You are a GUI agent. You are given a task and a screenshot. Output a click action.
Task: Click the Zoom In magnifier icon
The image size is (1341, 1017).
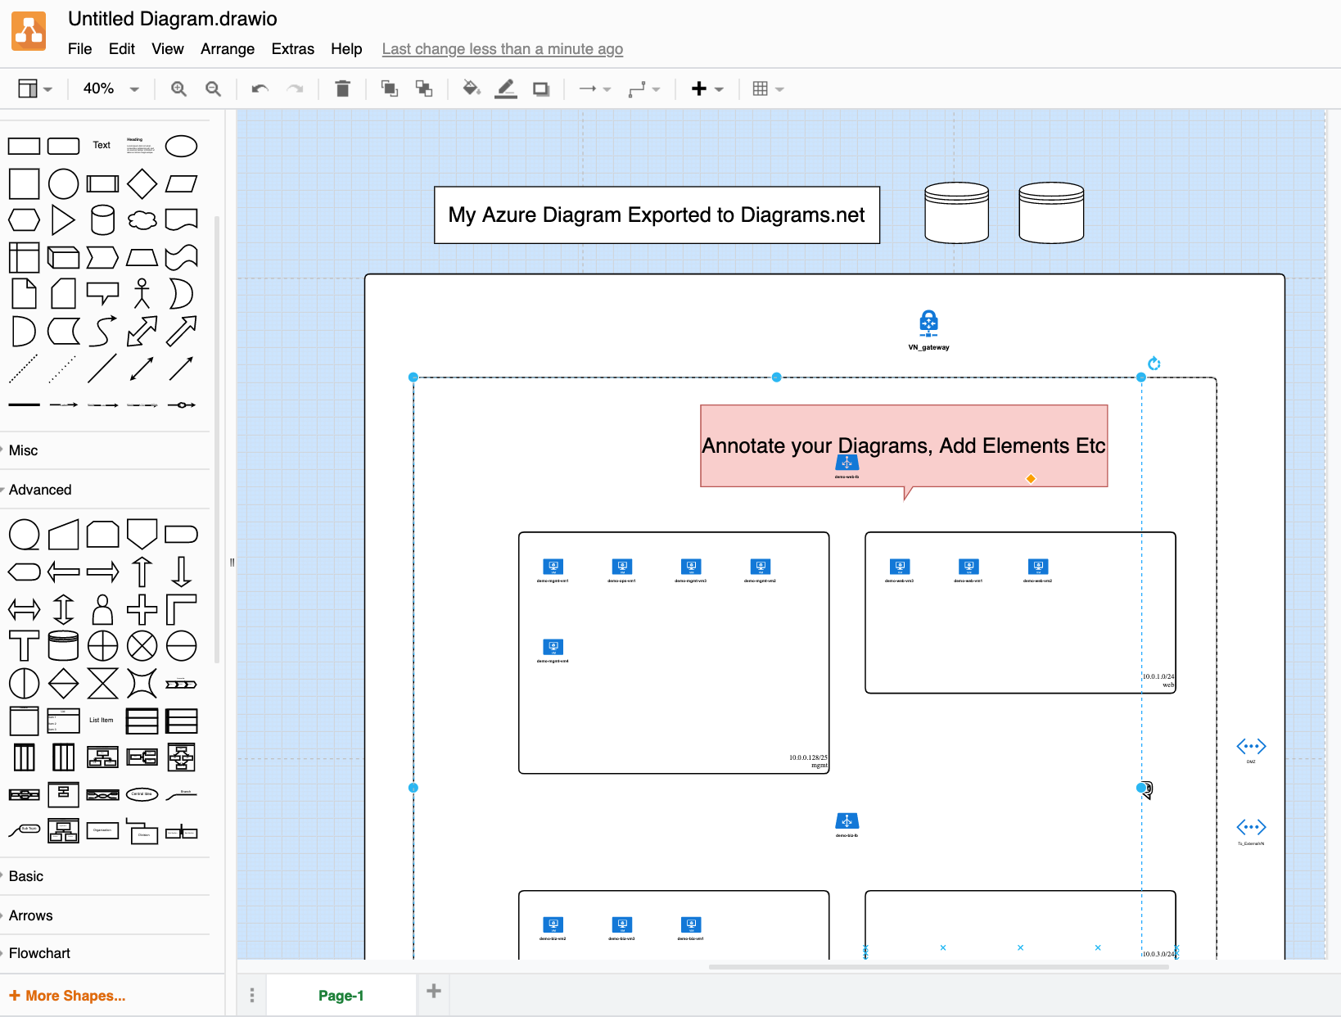[178, 88]
